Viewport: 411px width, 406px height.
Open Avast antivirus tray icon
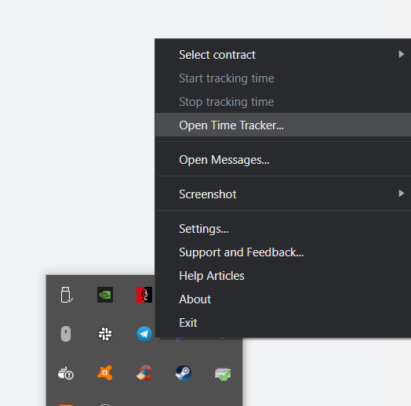[105, 373]
